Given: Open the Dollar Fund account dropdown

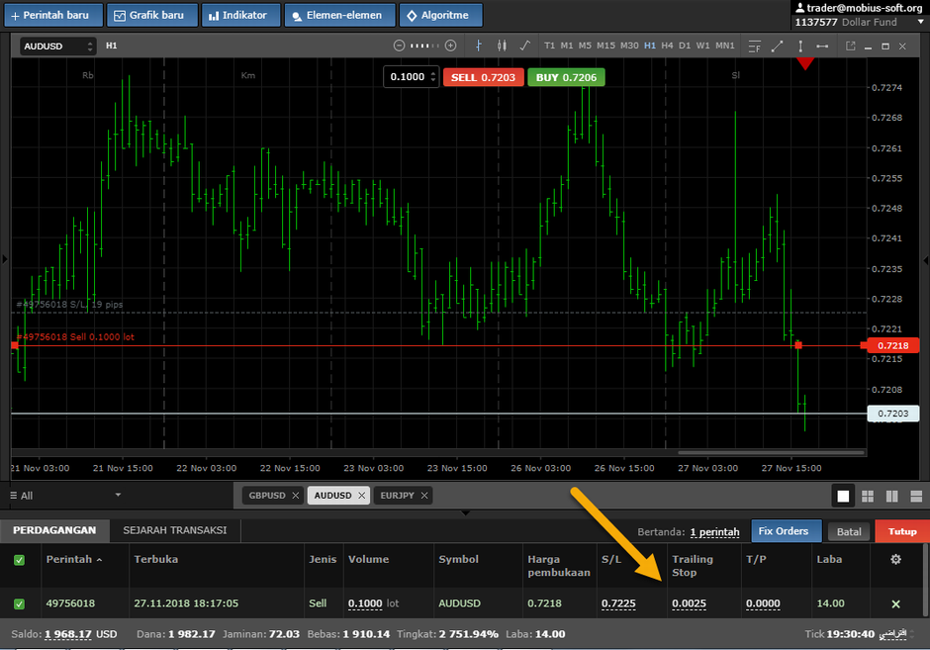Looking at the screenshot, I should click(920, 22).
